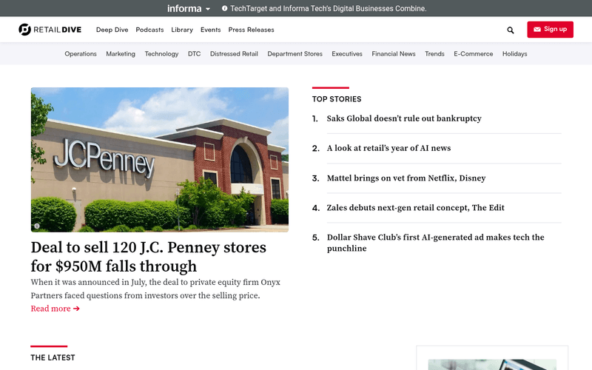Navigate to Events

pyautogui.click(x=210, y=30)
